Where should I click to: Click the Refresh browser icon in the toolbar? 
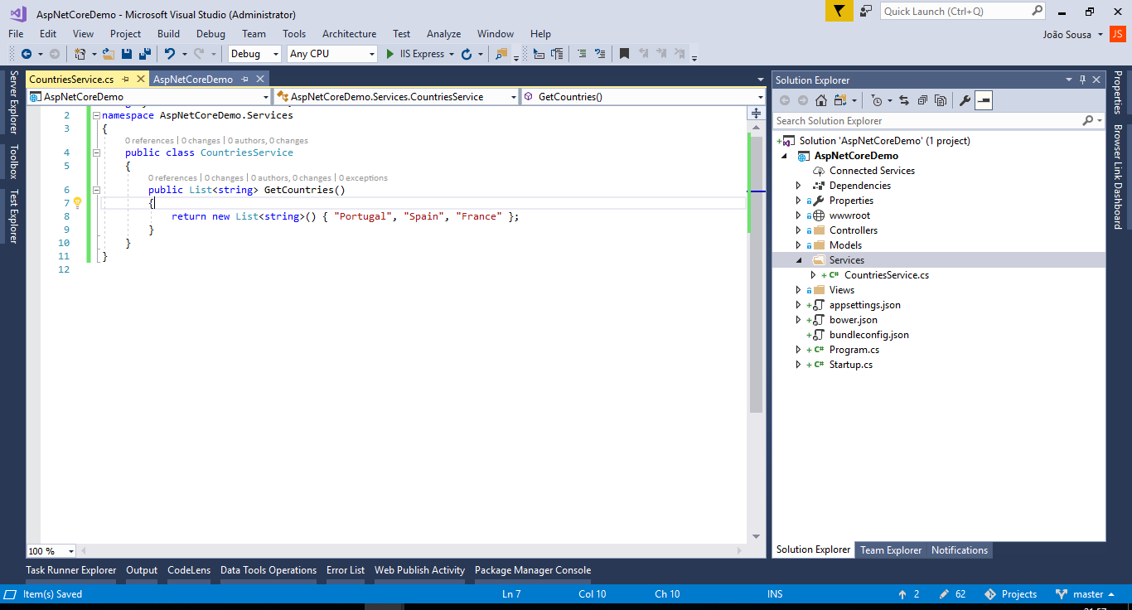[x=467, y=54]
